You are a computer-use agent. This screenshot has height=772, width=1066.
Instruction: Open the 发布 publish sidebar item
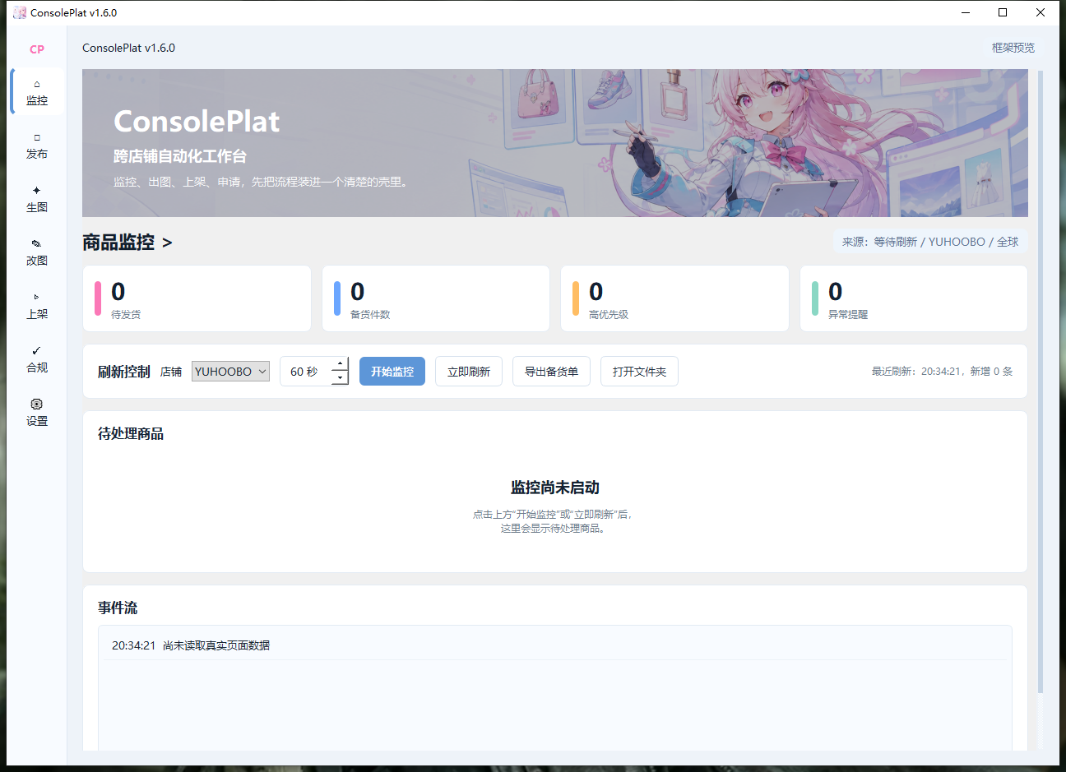click(x=37, y=146)
